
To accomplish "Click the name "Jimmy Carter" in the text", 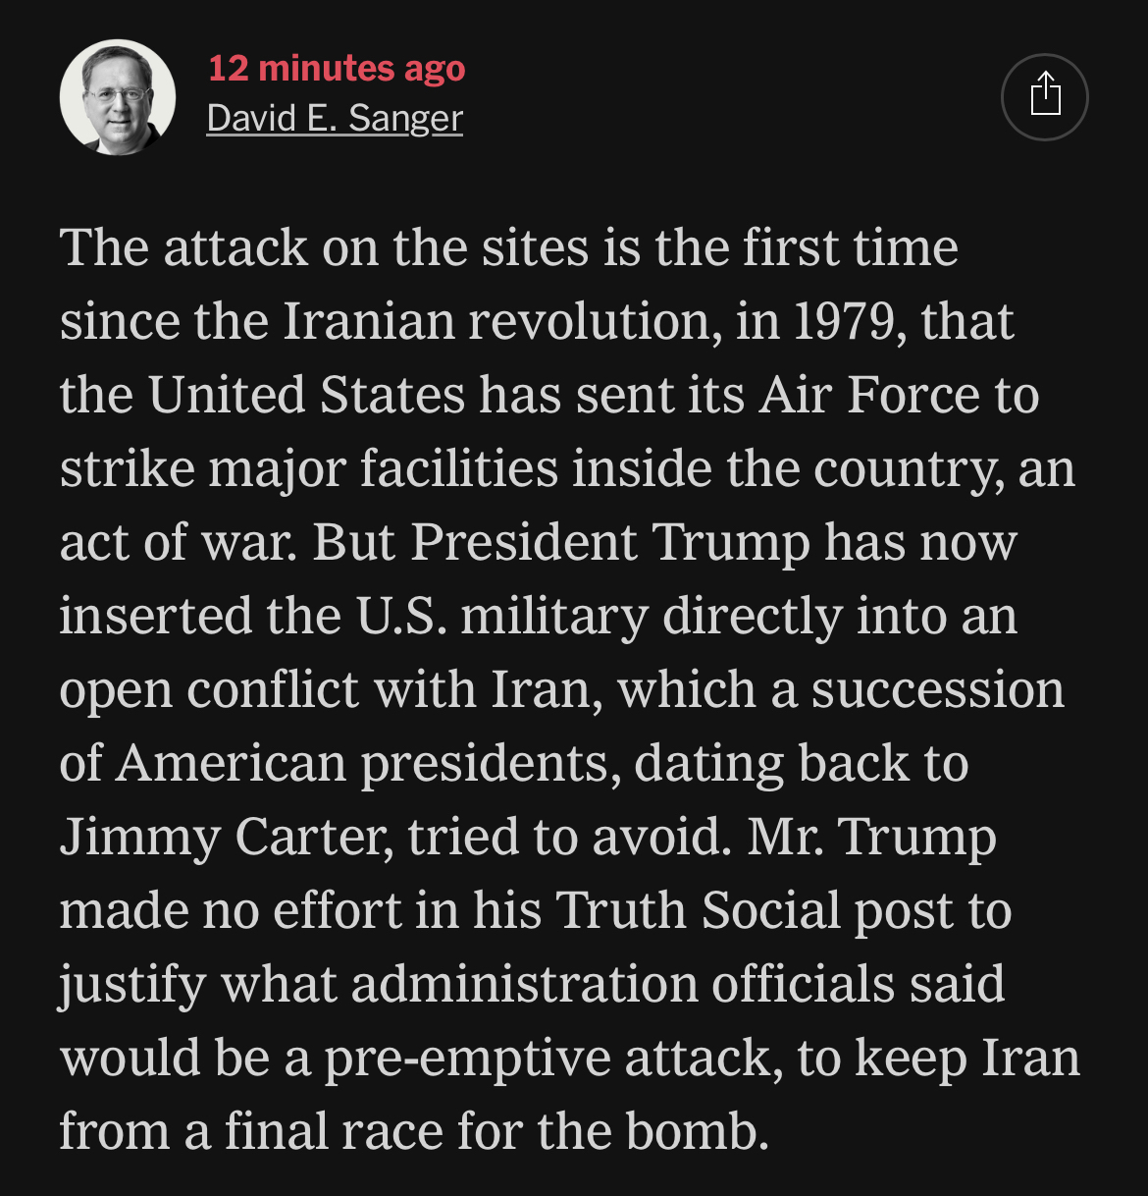I will pos(226,837).
